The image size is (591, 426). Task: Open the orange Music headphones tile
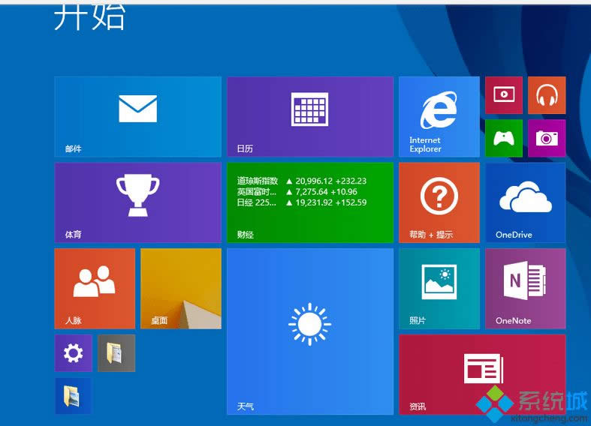tap(546, 95)
